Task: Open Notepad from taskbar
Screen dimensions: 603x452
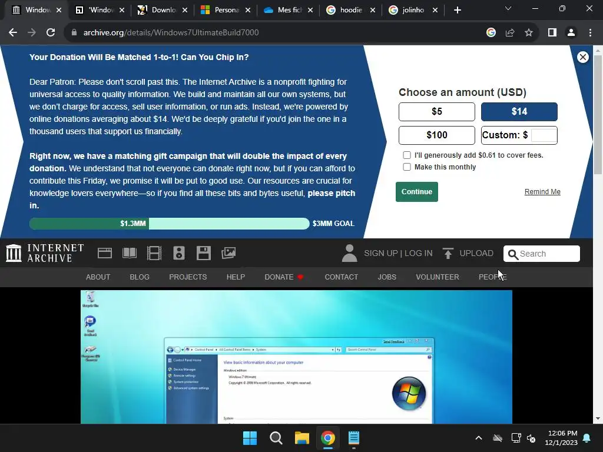Action: coord(354,438)
